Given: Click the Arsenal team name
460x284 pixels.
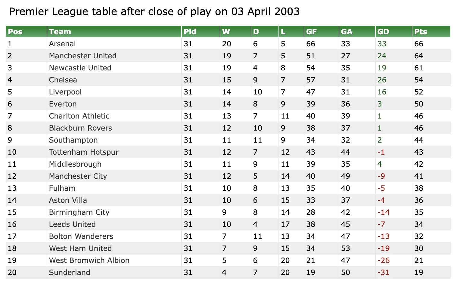Looking at the screenshot, I should tap(62, 44).
